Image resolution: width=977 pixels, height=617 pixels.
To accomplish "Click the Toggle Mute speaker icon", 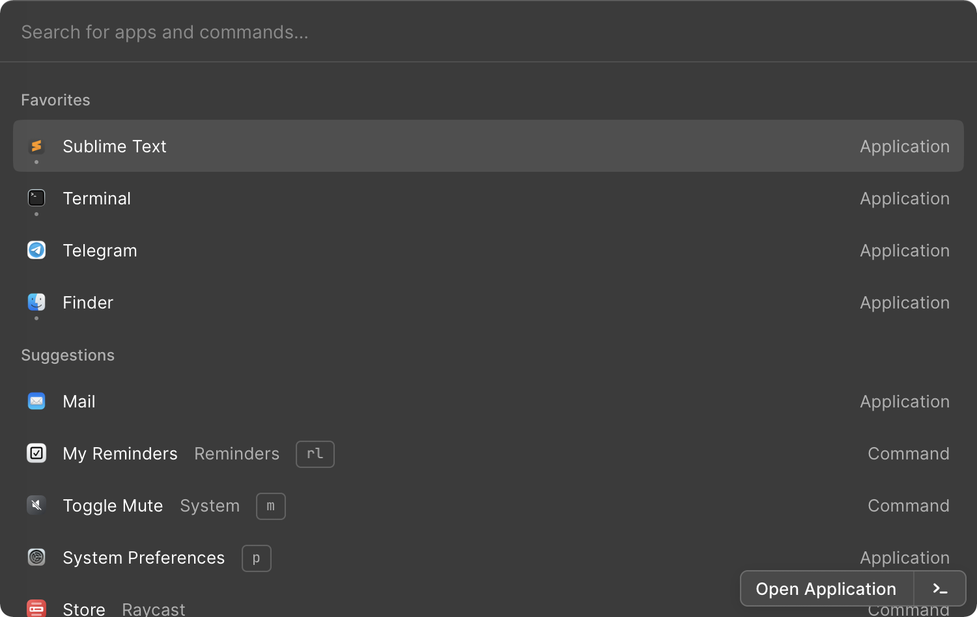I will click(36, 505).
